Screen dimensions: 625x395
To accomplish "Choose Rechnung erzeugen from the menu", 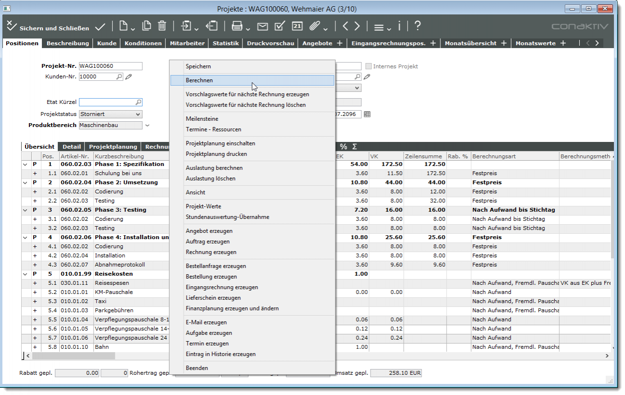I will (x=211, y=252).
